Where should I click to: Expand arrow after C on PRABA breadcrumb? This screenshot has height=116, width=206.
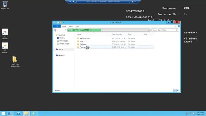[90, 30]
